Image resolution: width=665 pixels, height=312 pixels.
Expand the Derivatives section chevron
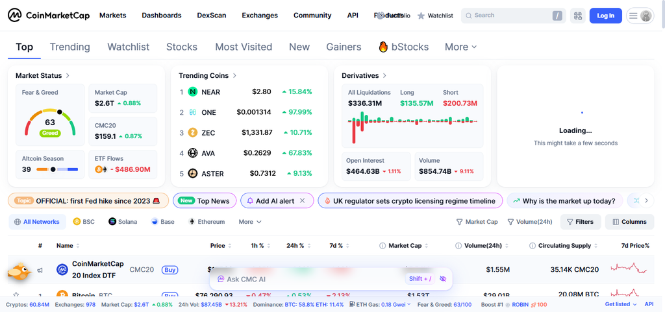[x=384, y=75]
